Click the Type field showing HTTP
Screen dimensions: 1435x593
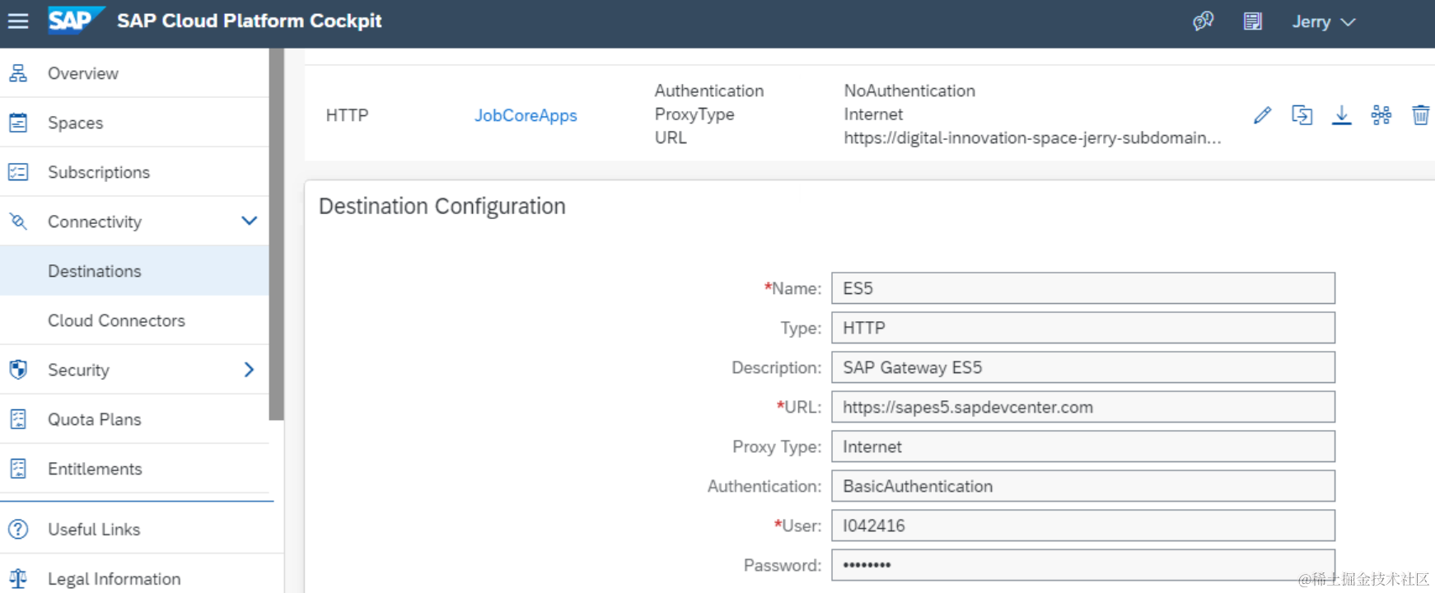1083,328
